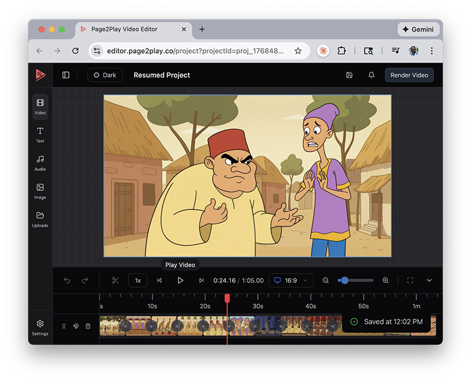Viewport: 471px width, 382px height.
Task: Select the Page2Play Video Editor tab
Action: click(134, 29)
